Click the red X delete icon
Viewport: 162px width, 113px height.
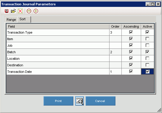point(20,11)
